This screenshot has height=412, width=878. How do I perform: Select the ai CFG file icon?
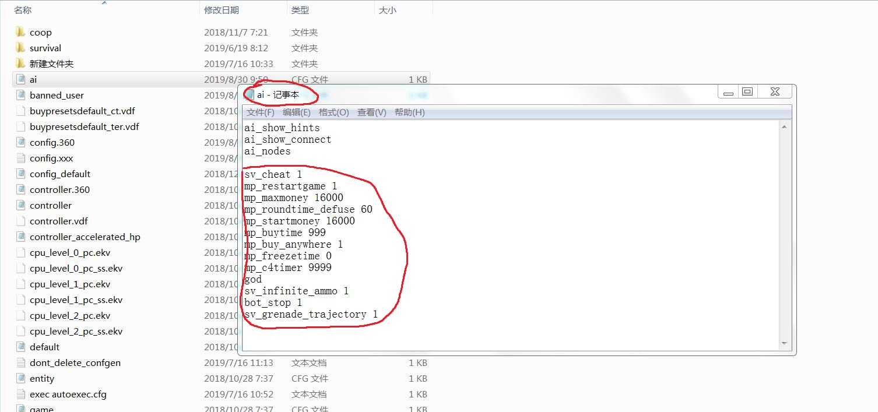pos(21,79)
